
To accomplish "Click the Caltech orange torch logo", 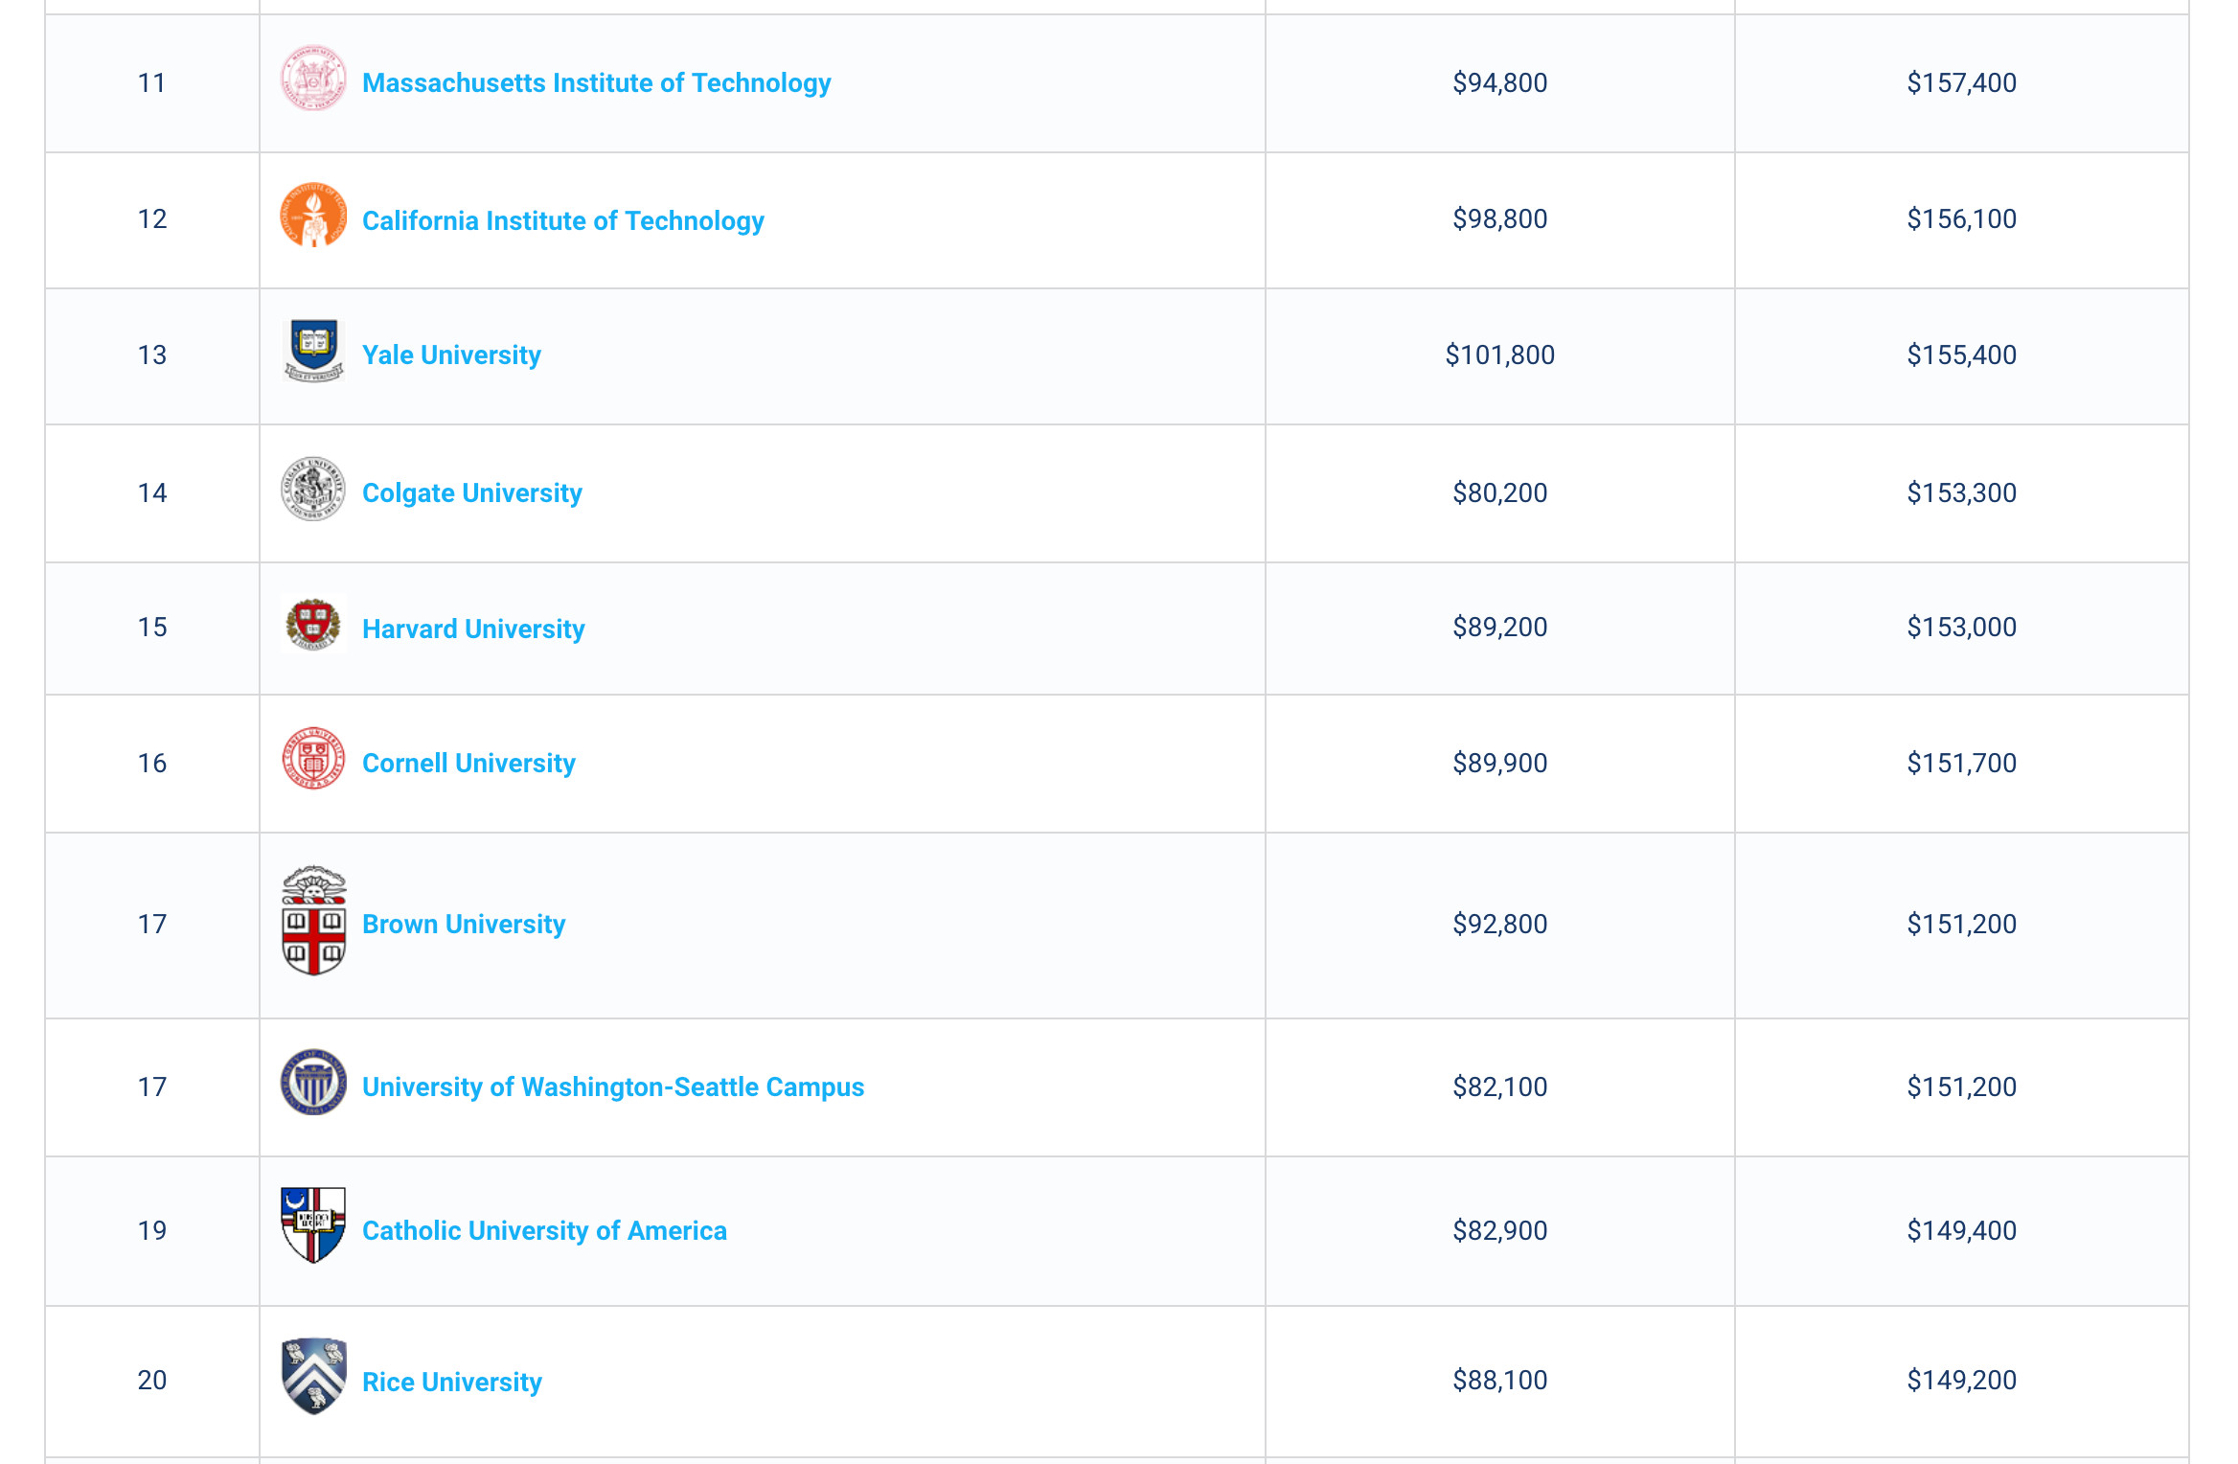I will pyautogui.click(x=313, y=215).
